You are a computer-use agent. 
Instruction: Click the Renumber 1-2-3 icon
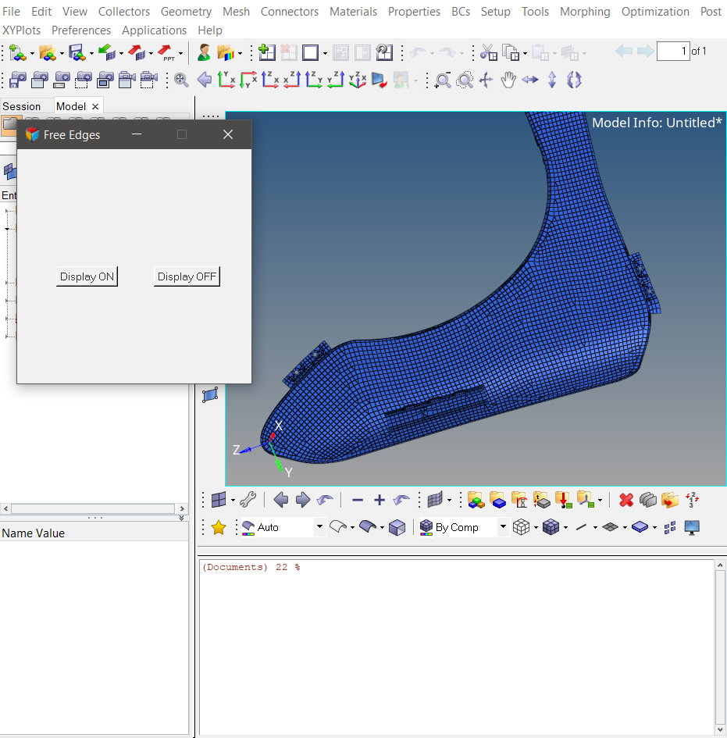pos(691,500)
